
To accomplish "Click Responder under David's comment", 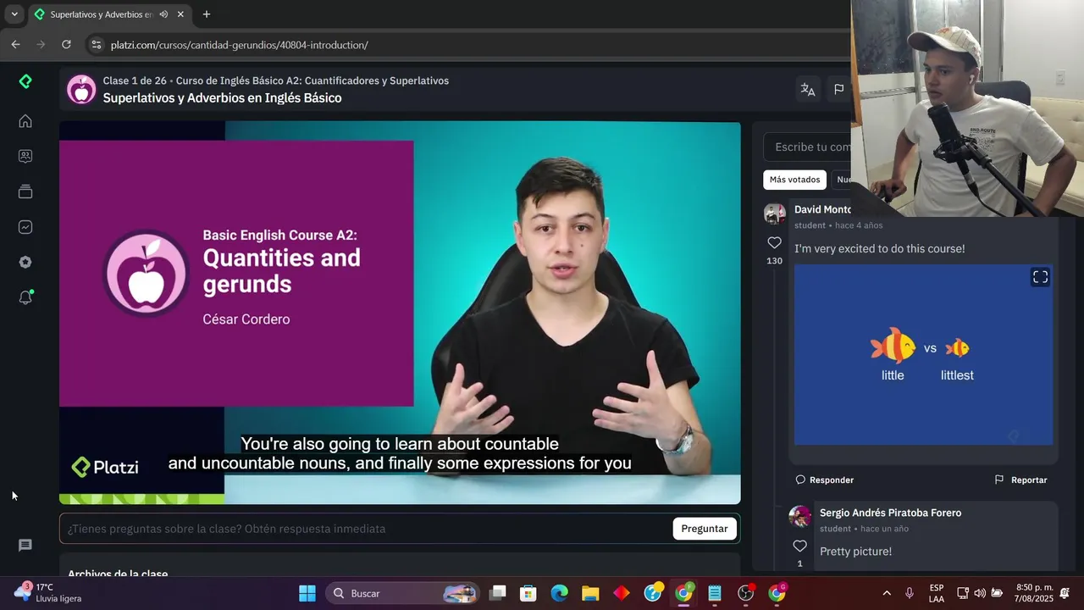I will pyautogui.click(x=824, y=480).
